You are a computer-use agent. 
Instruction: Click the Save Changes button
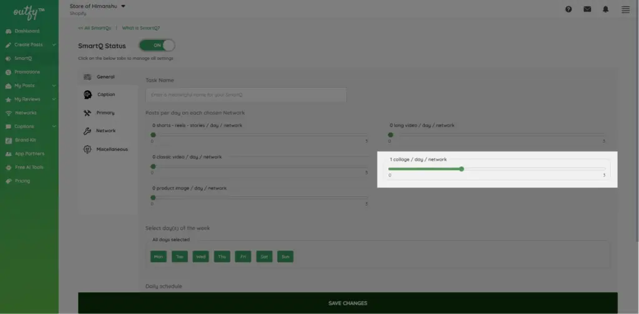point(348,303)
